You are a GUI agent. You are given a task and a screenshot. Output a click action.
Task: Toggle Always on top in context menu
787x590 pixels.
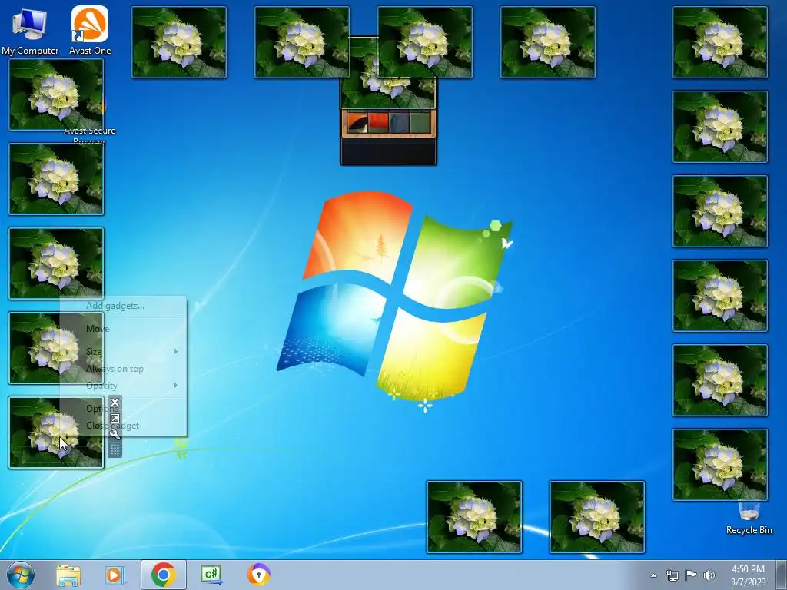[x=123, y=369]
